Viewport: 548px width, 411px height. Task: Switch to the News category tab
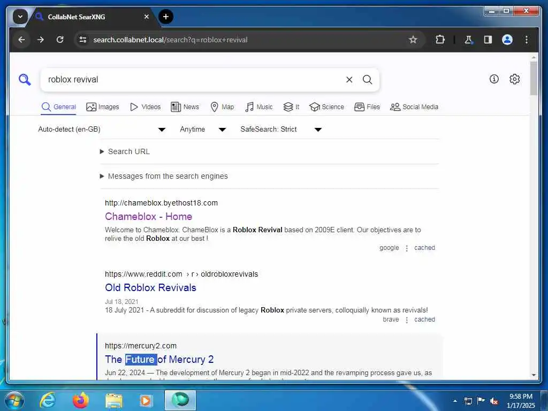(x=185, y=107)
